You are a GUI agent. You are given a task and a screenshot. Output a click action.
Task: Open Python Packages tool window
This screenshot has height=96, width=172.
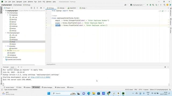coord(47,87)
